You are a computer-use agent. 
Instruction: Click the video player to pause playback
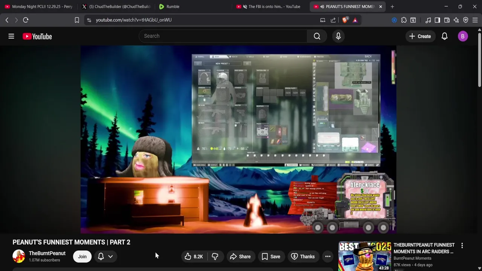point(238,139)
